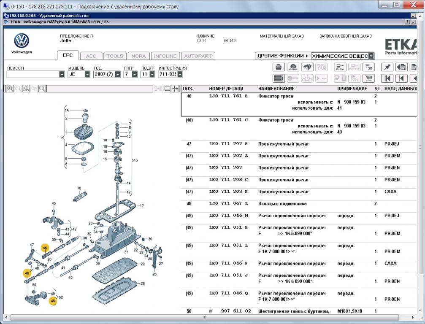
Task: Select part number 1K0 711 051 E
Action: click(x=228, y=227)
